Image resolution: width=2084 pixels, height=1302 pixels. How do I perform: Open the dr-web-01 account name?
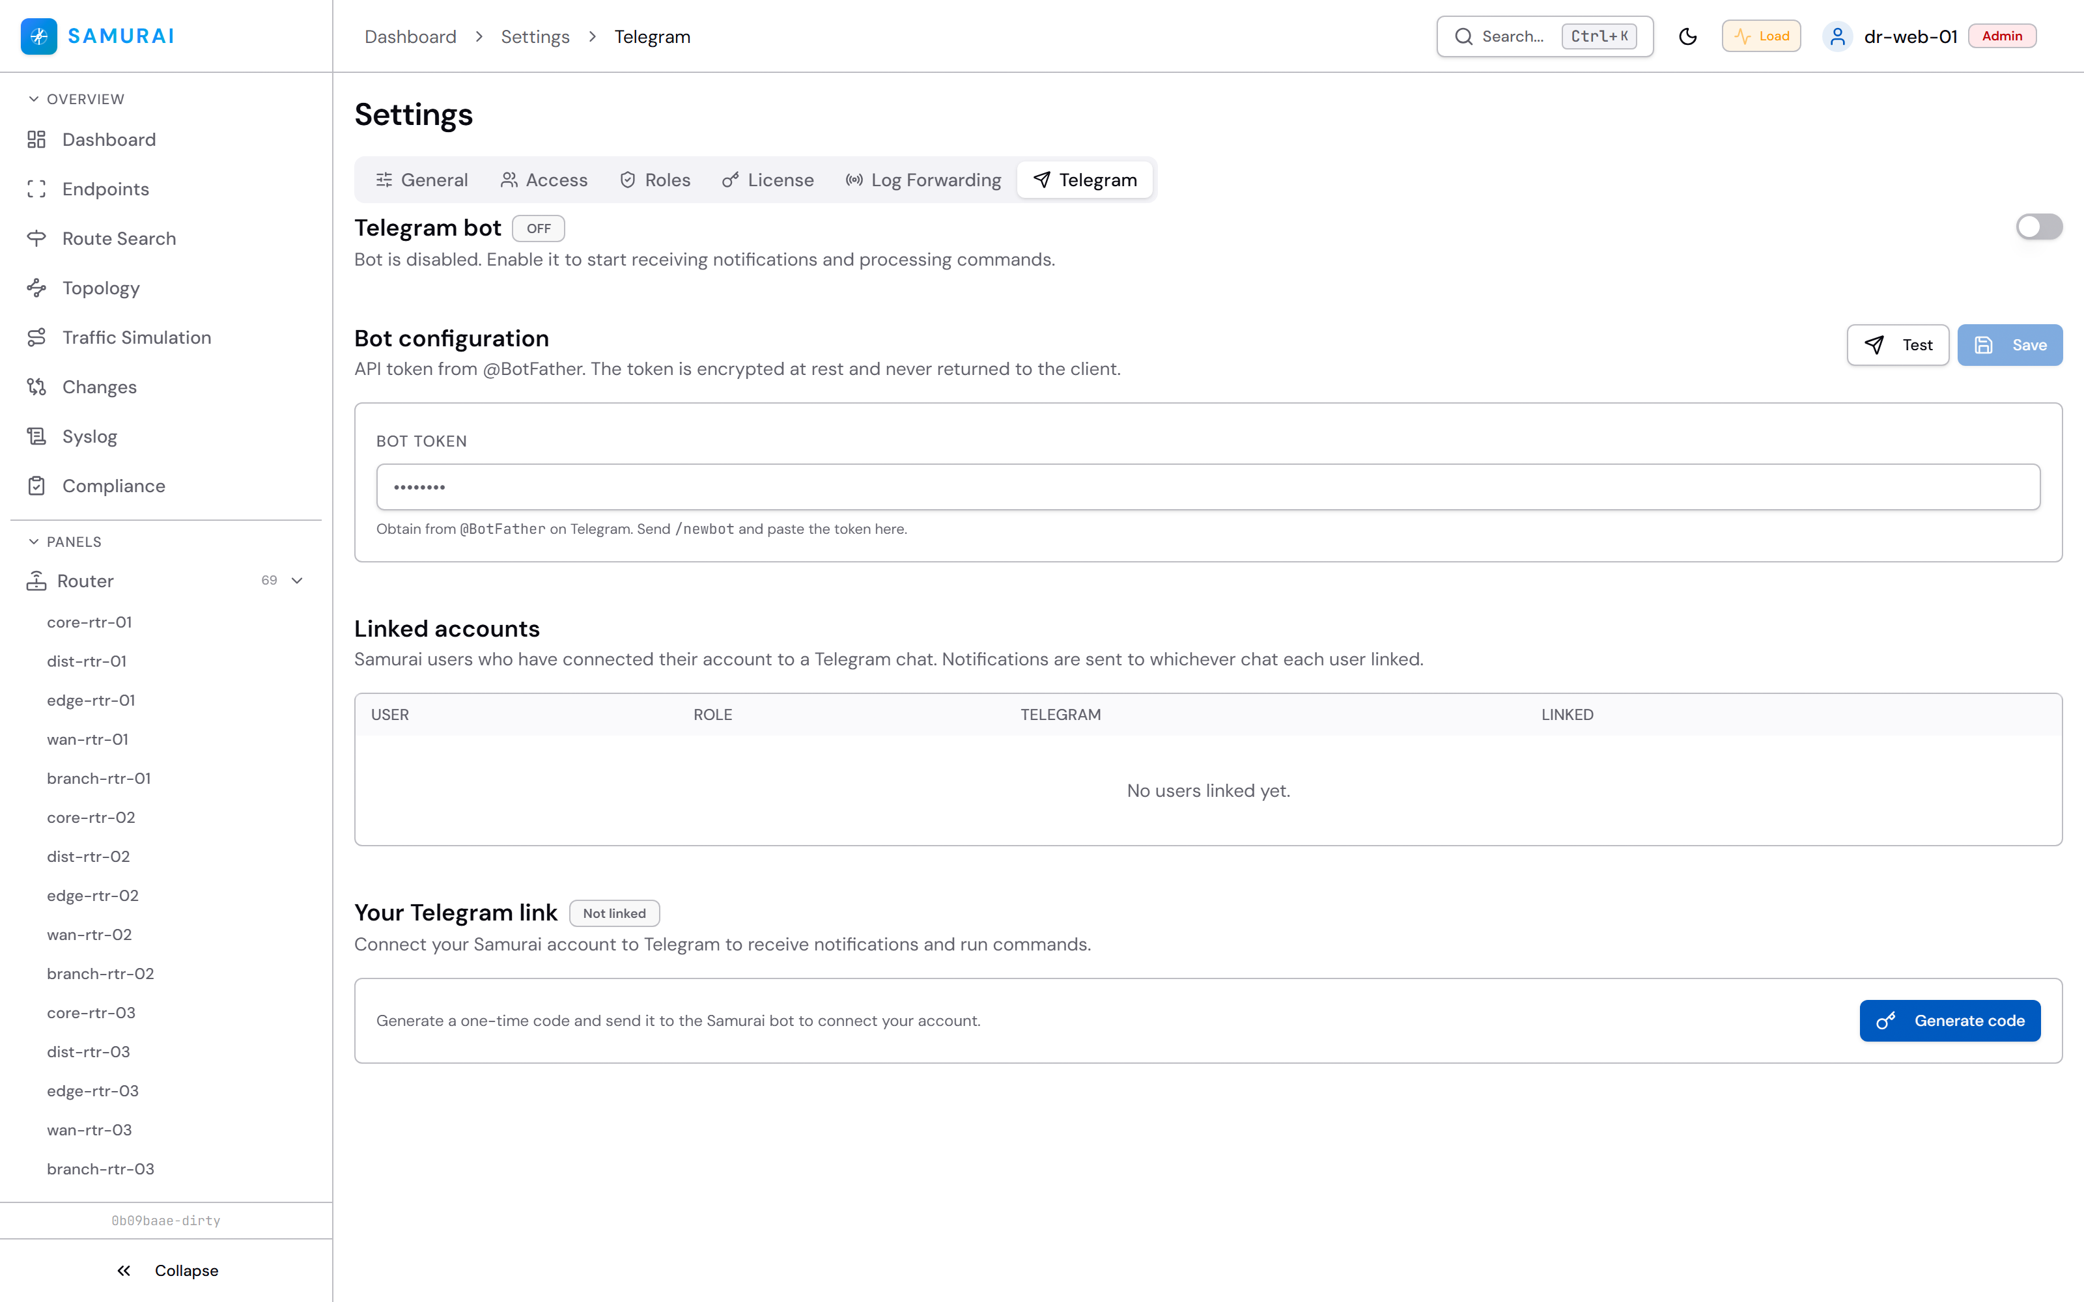[x=1911, y=36]
